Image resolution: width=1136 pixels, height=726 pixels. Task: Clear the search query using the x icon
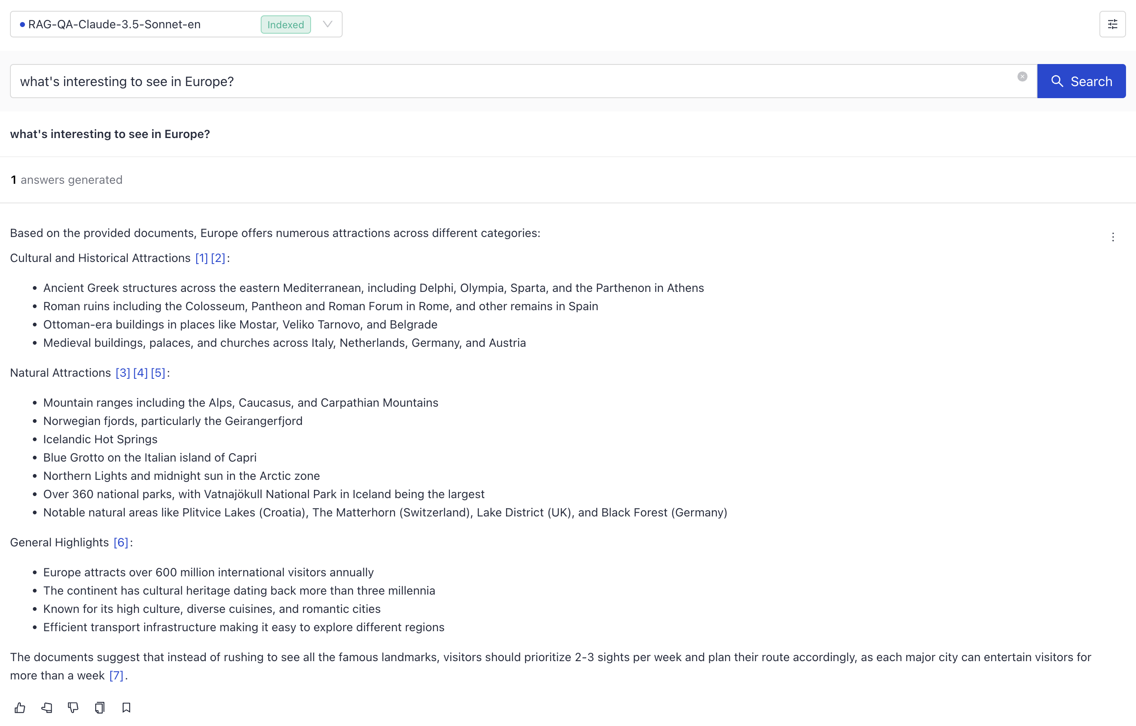[1022, 76]
